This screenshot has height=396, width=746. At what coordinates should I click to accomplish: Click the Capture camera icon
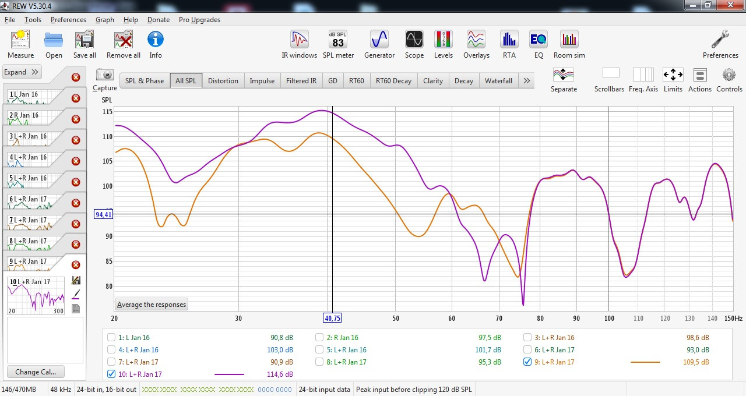click(105, 79)
